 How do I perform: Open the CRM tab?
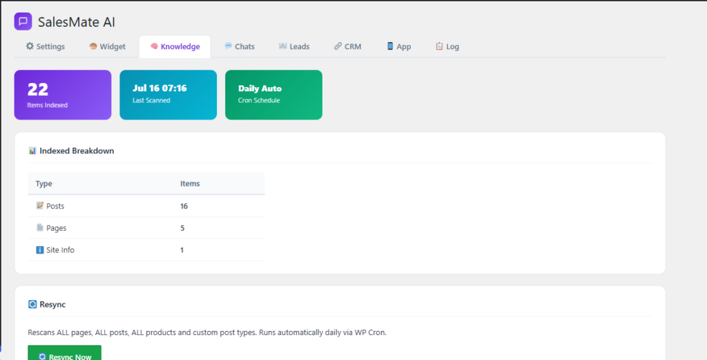pos(348,46)
